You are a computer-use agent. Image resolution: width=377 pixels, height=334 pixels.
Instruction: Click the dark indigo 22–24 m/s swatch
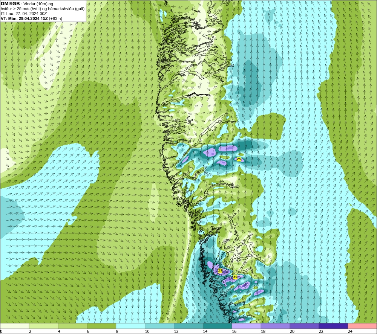pos(334,326)
